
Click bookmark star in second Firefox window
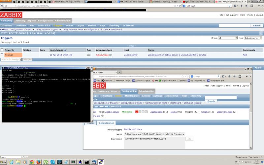182,77
